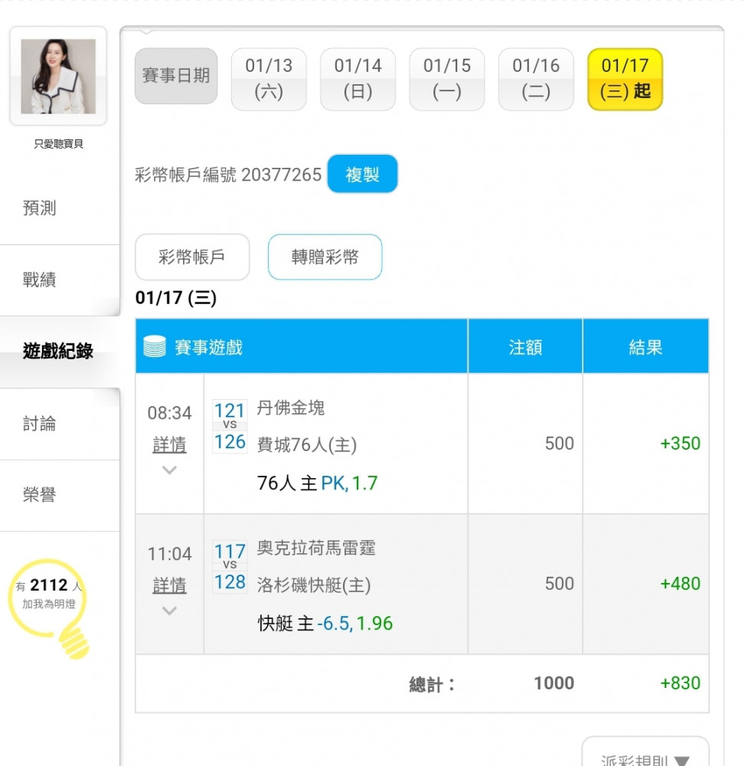Expand chevron under the 11:04 game details
Screen dimensions: 745x766
169,611
